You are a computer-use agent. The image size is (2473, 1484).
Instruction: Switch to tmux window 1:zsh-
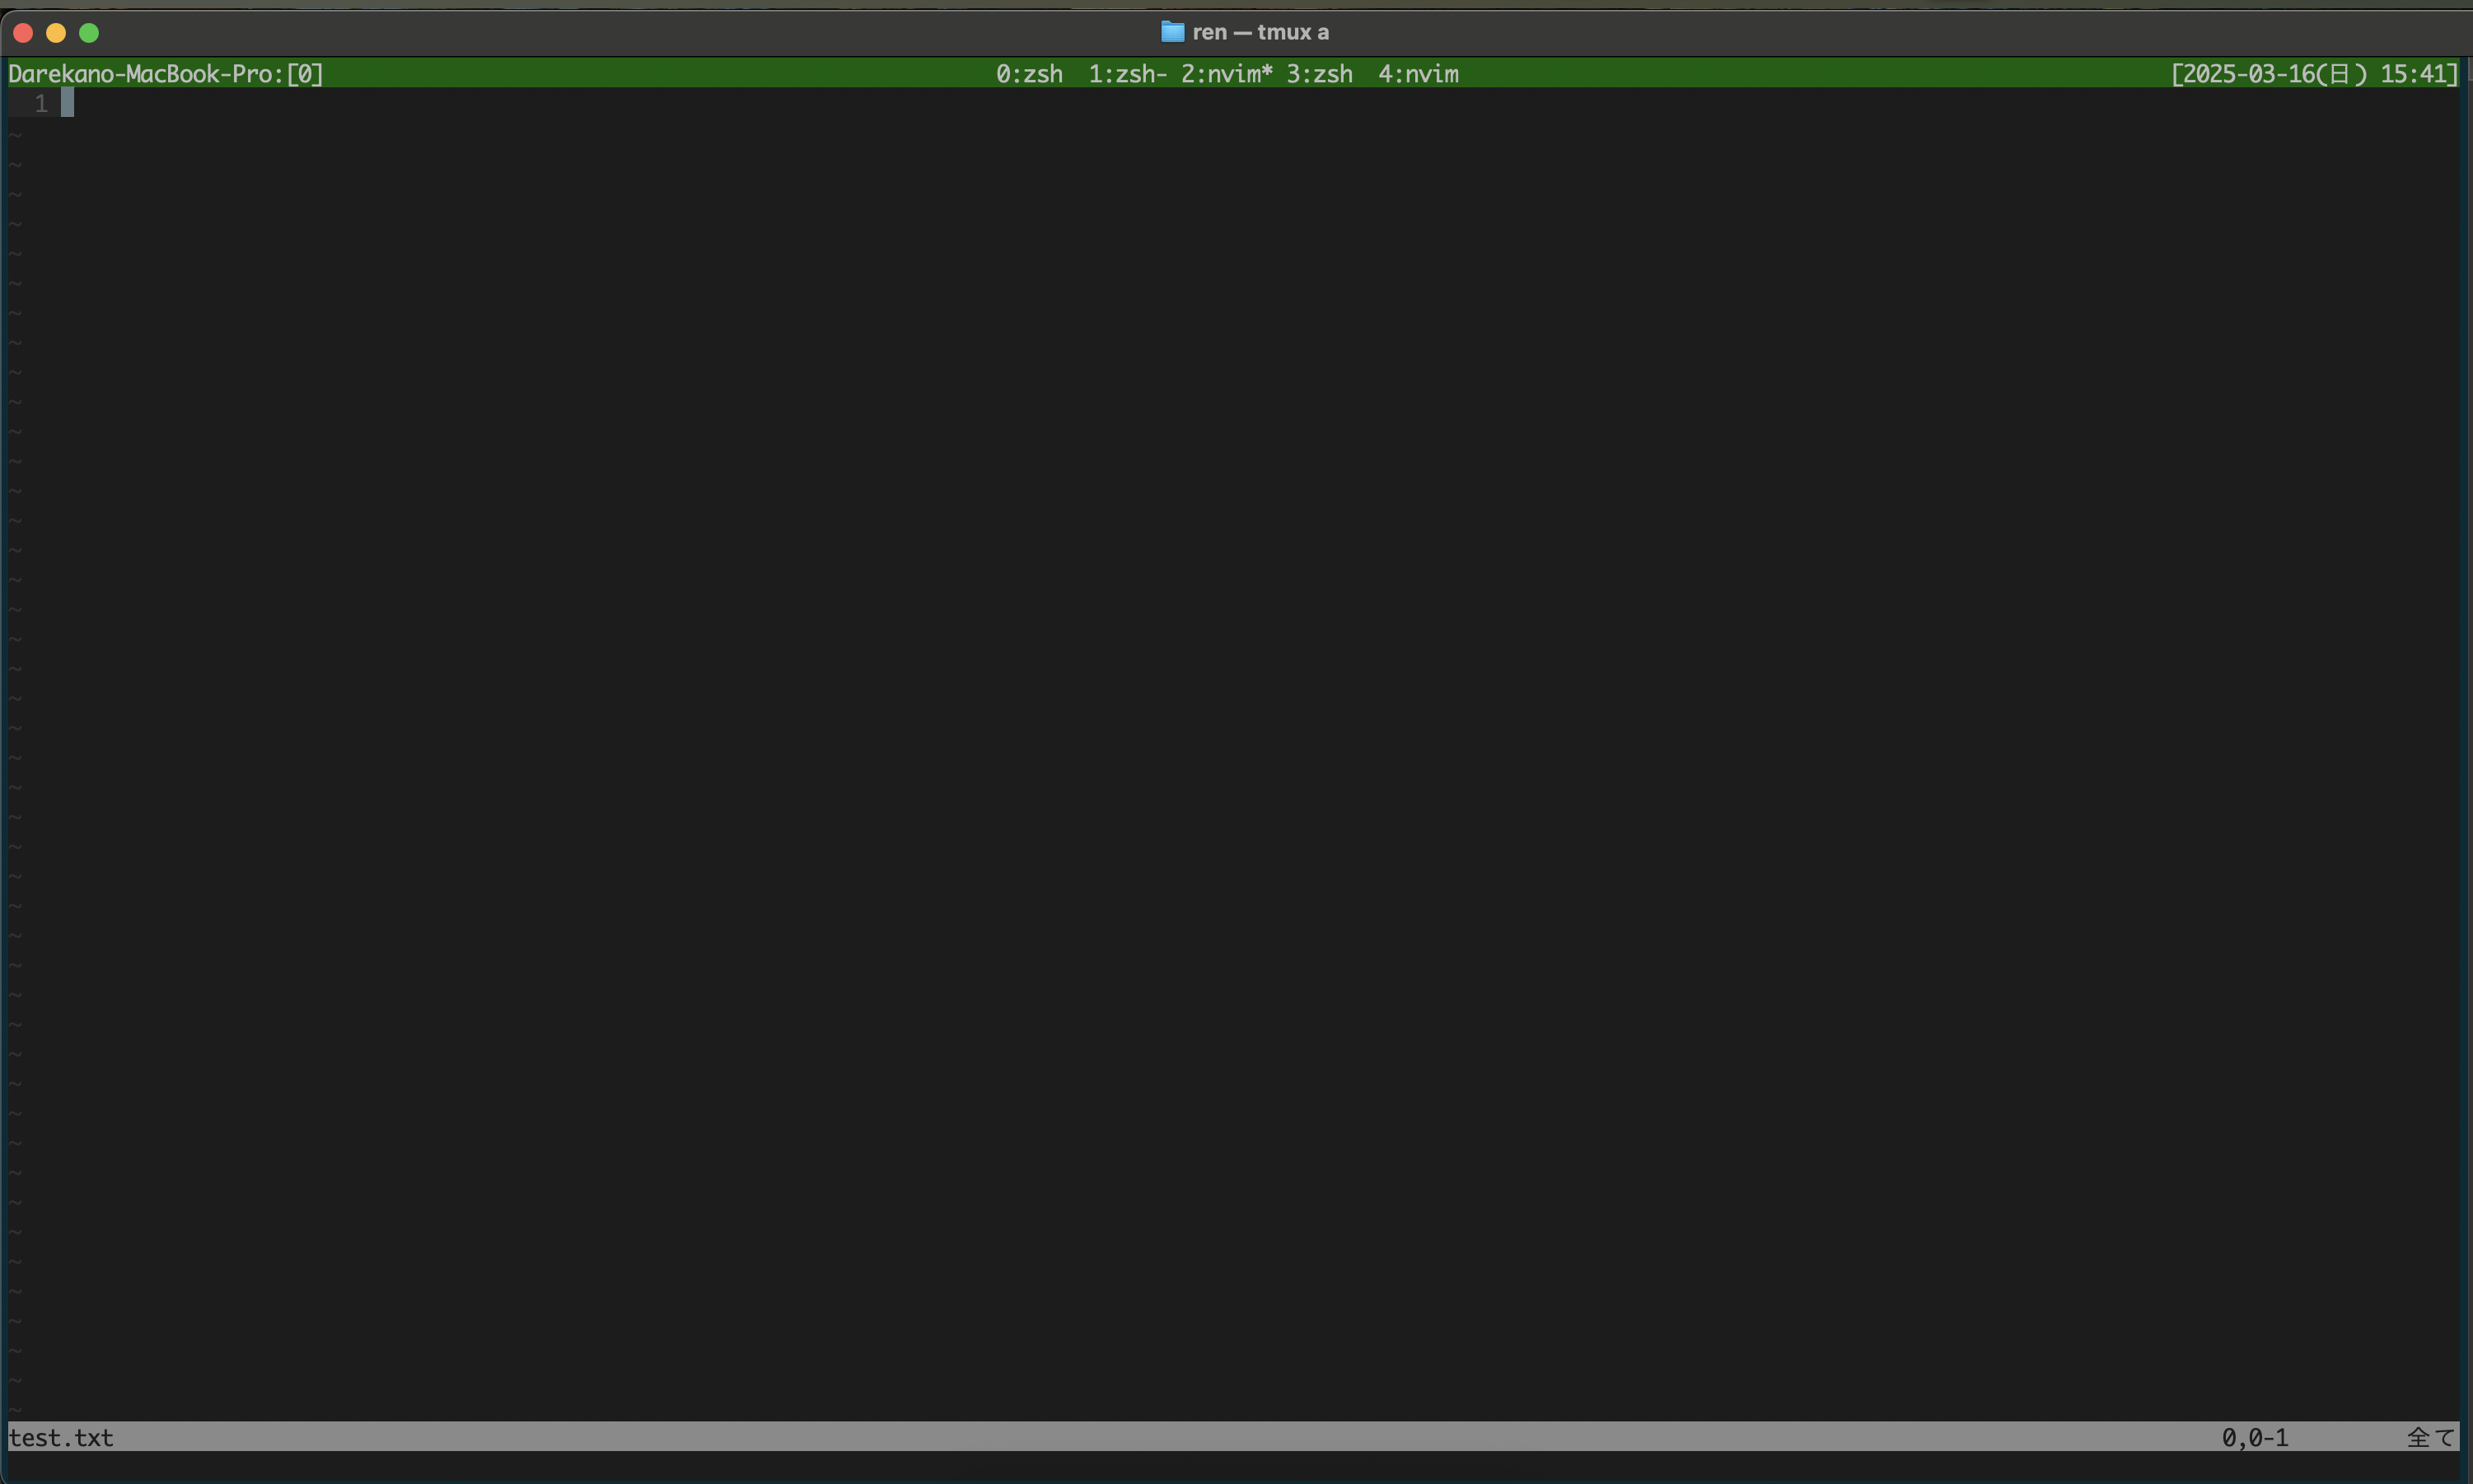pyautogui.click(x=1127, y=74)
